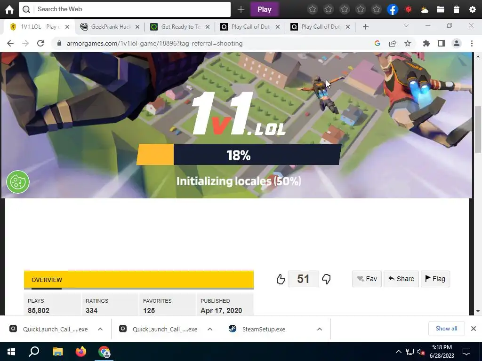Open the trash bin icon in top bar

pyautogui.click(x=457, y=9)
